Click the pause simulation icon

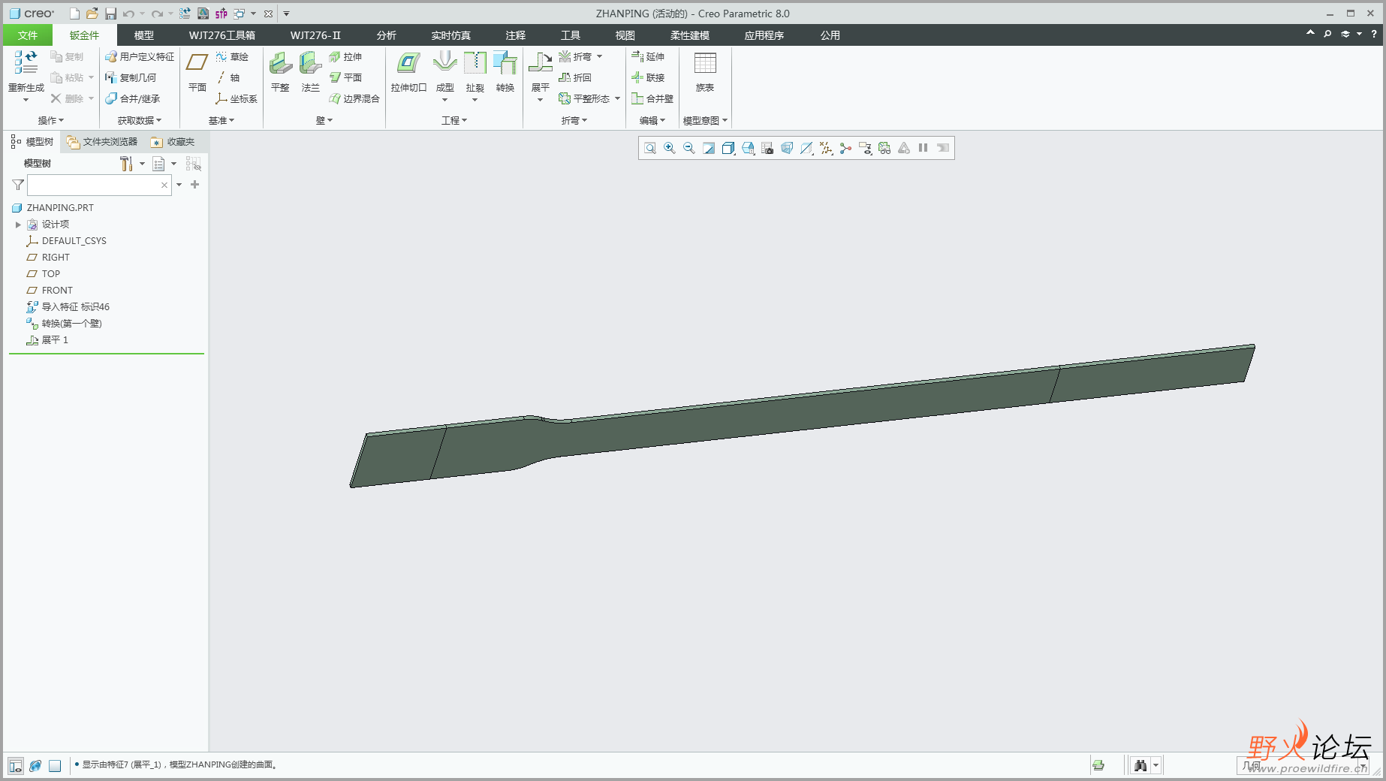pos(923,149)
